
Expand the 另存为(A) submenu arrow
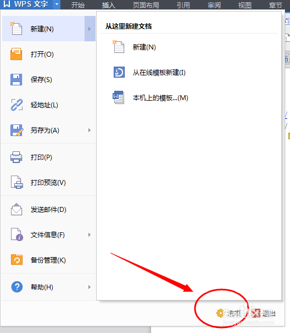tap(90, 130)
